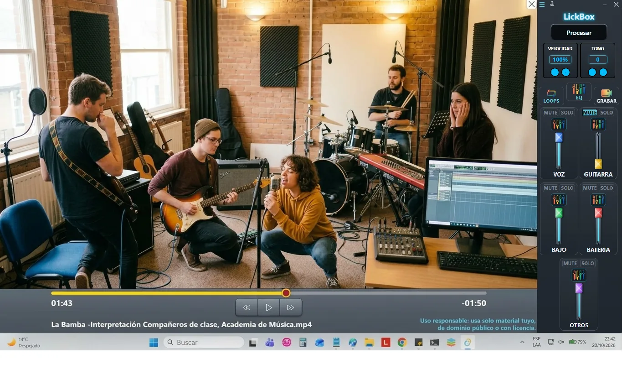Viewport: 622px width, 375px height.
Task: Click the microphone icon in LickBox header
Action: 552,4
